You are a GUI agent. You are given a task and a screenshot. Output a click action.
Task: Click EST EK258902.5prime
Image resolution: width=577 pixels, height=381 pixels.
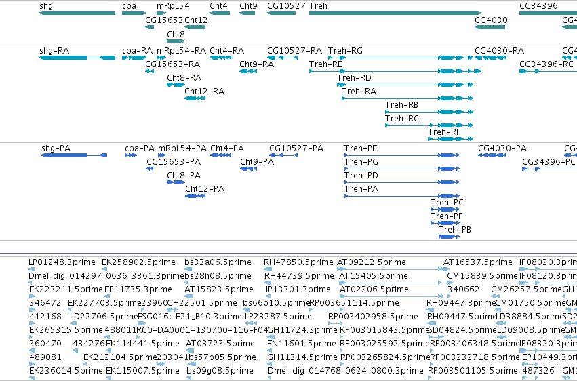pyautogui.click(x=138, y=262)
